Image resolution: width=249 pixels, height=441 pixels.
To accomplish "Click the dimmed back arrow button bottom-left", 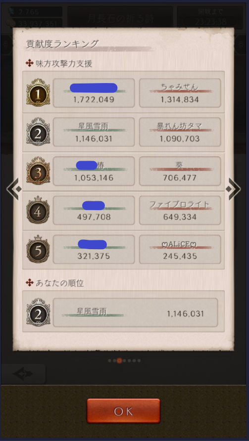I will pos(23,374).
